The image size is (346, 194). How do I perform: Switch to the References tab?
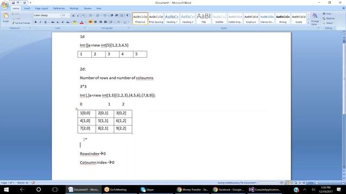pyautogui.click(x=59, y=9)
